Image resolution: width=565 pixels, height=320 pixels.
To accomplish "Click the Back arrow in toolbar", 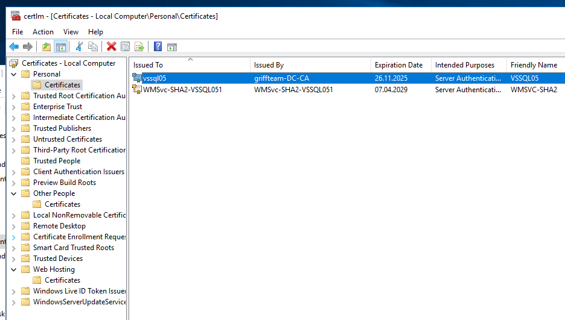I will [x=14, y=46].
